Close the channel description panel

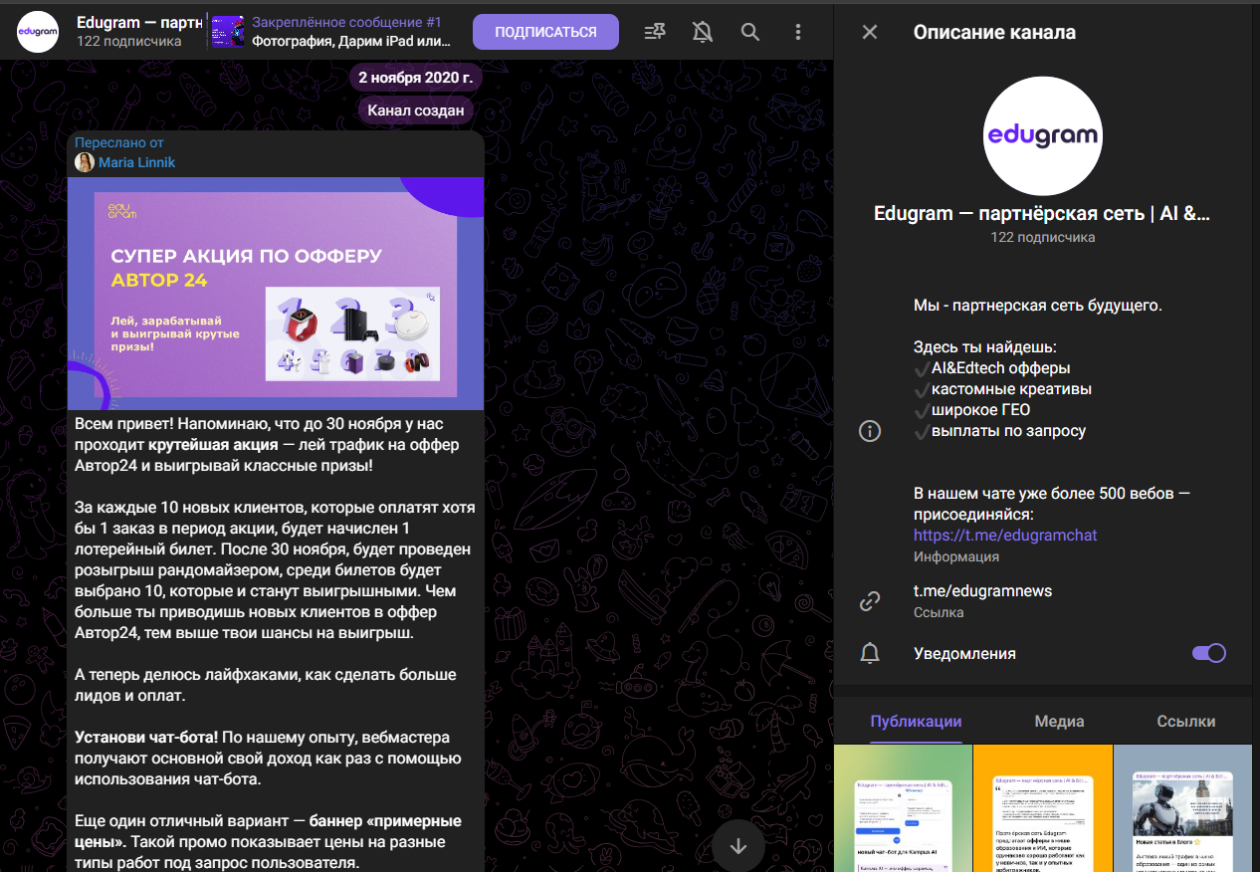click(870, 32)
